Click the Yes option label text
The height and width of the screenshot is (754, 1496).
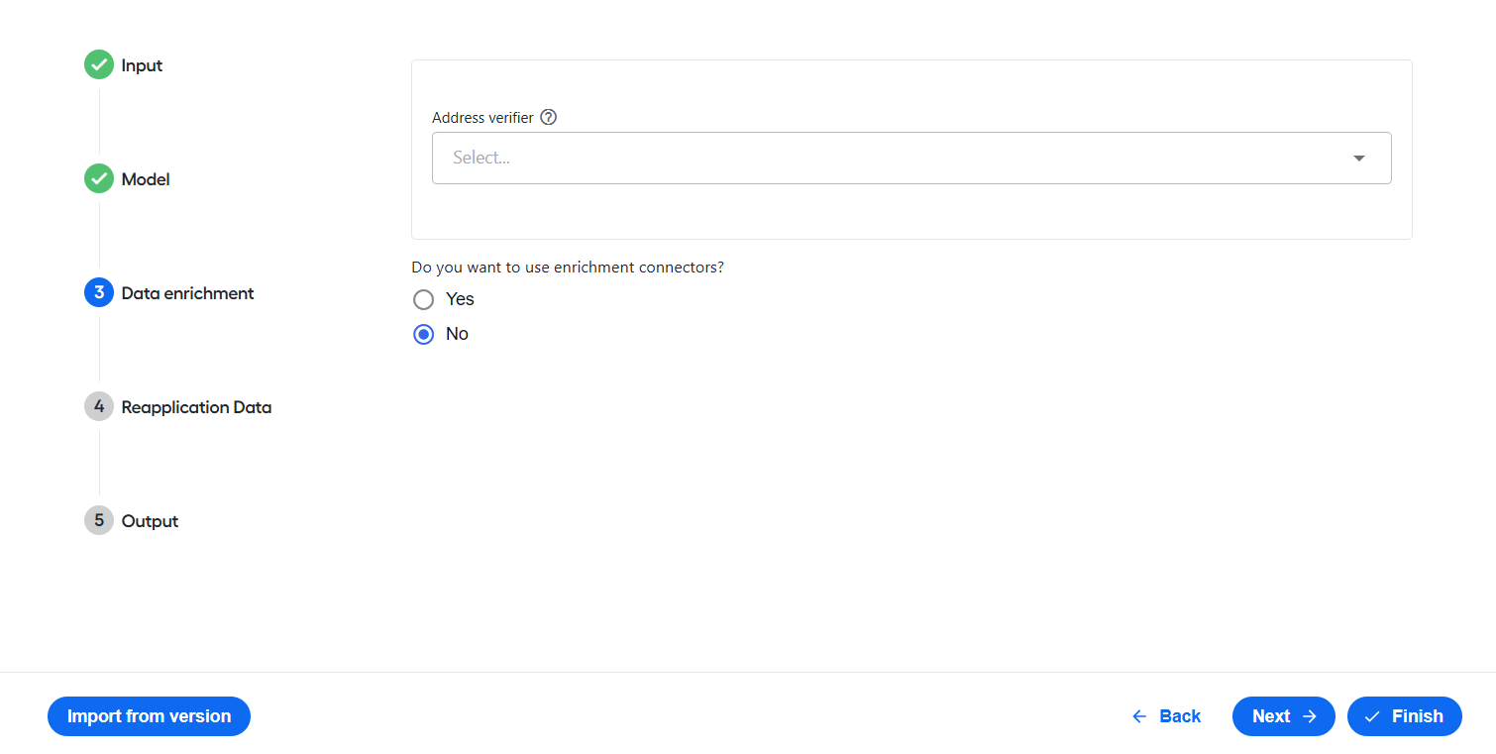pos(460,299)
